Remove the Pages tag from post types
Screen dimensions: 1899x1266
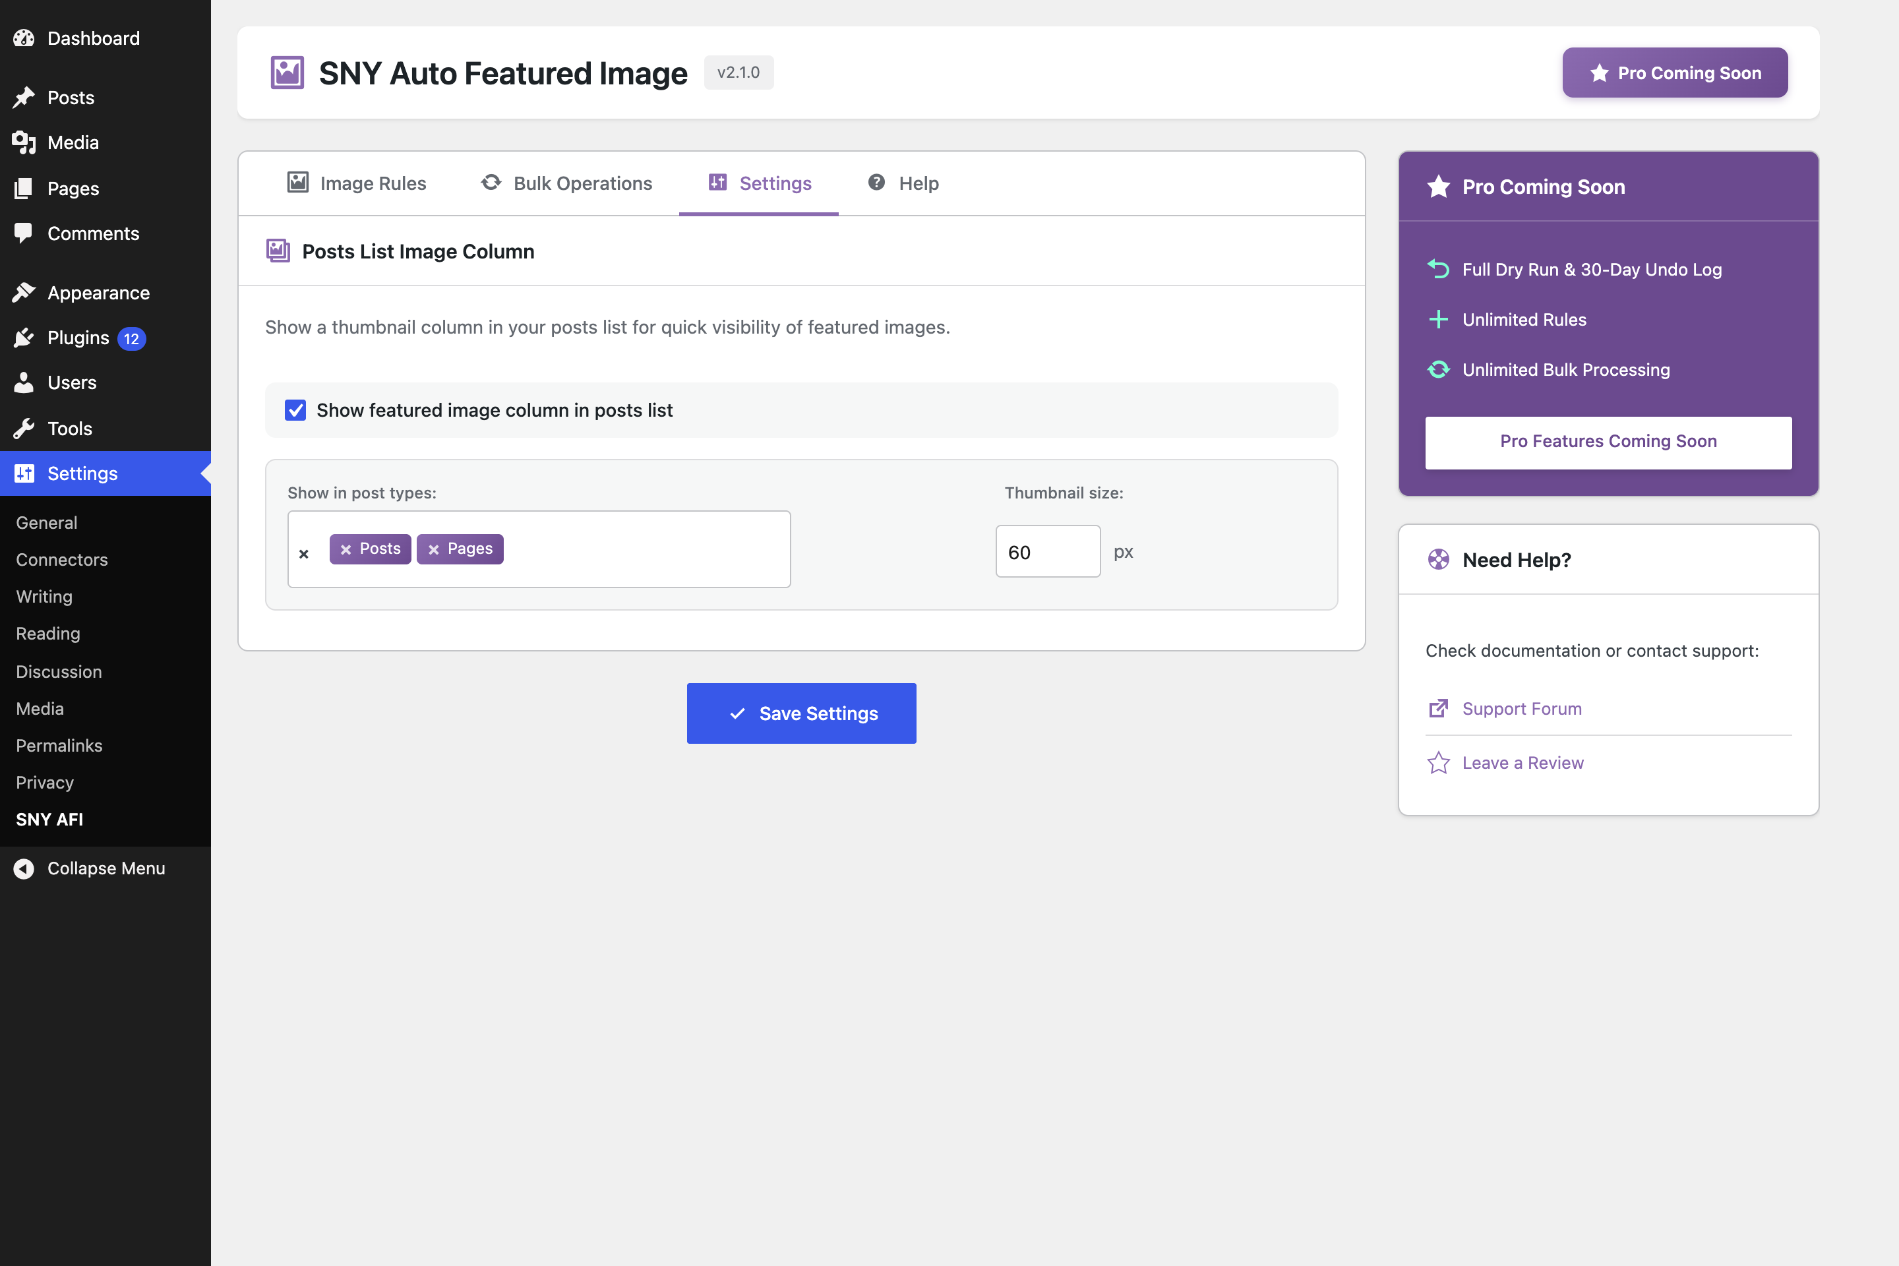(x=434, y=549)
